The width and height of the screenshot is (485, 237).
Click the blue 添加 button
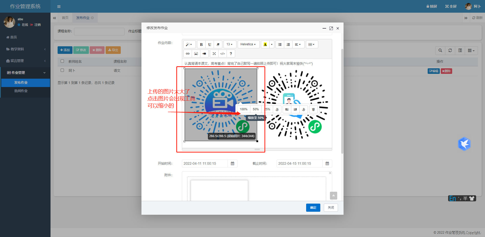(65, 50)
